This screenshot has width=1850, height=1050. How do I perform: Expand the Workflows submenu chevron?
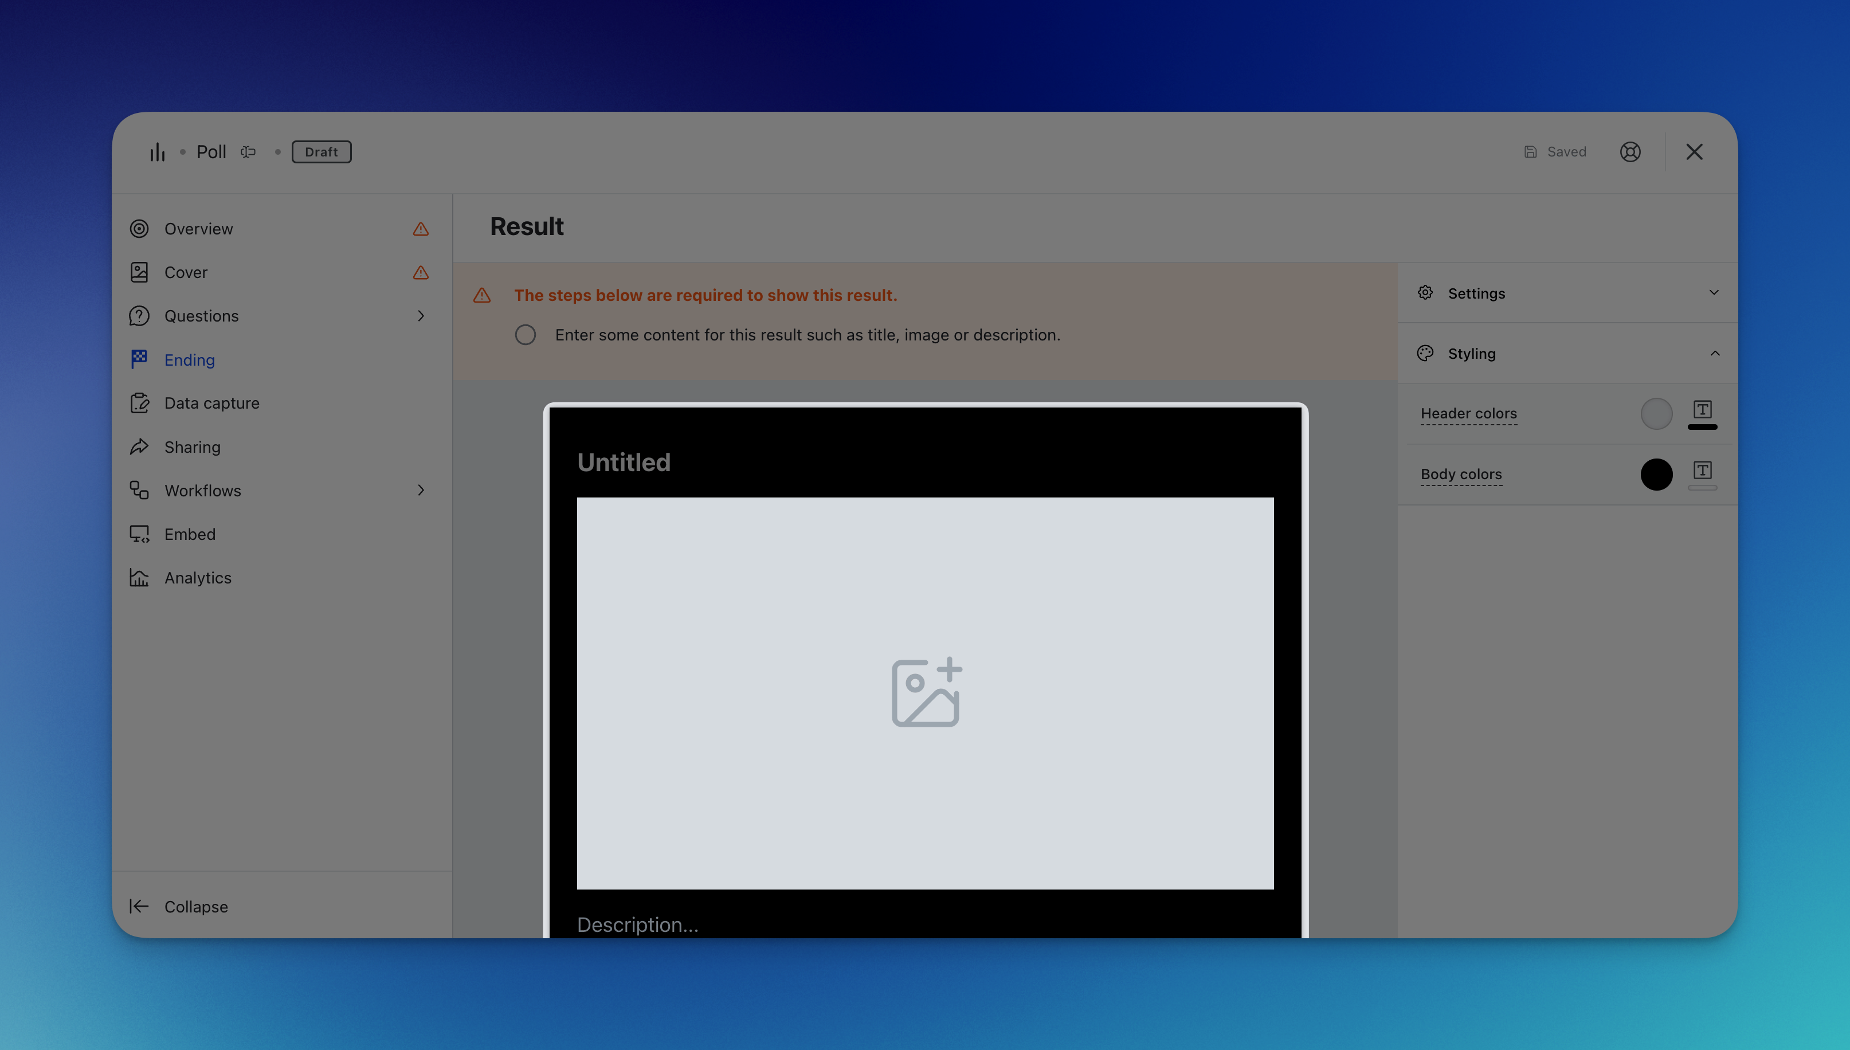coord(421,491)
